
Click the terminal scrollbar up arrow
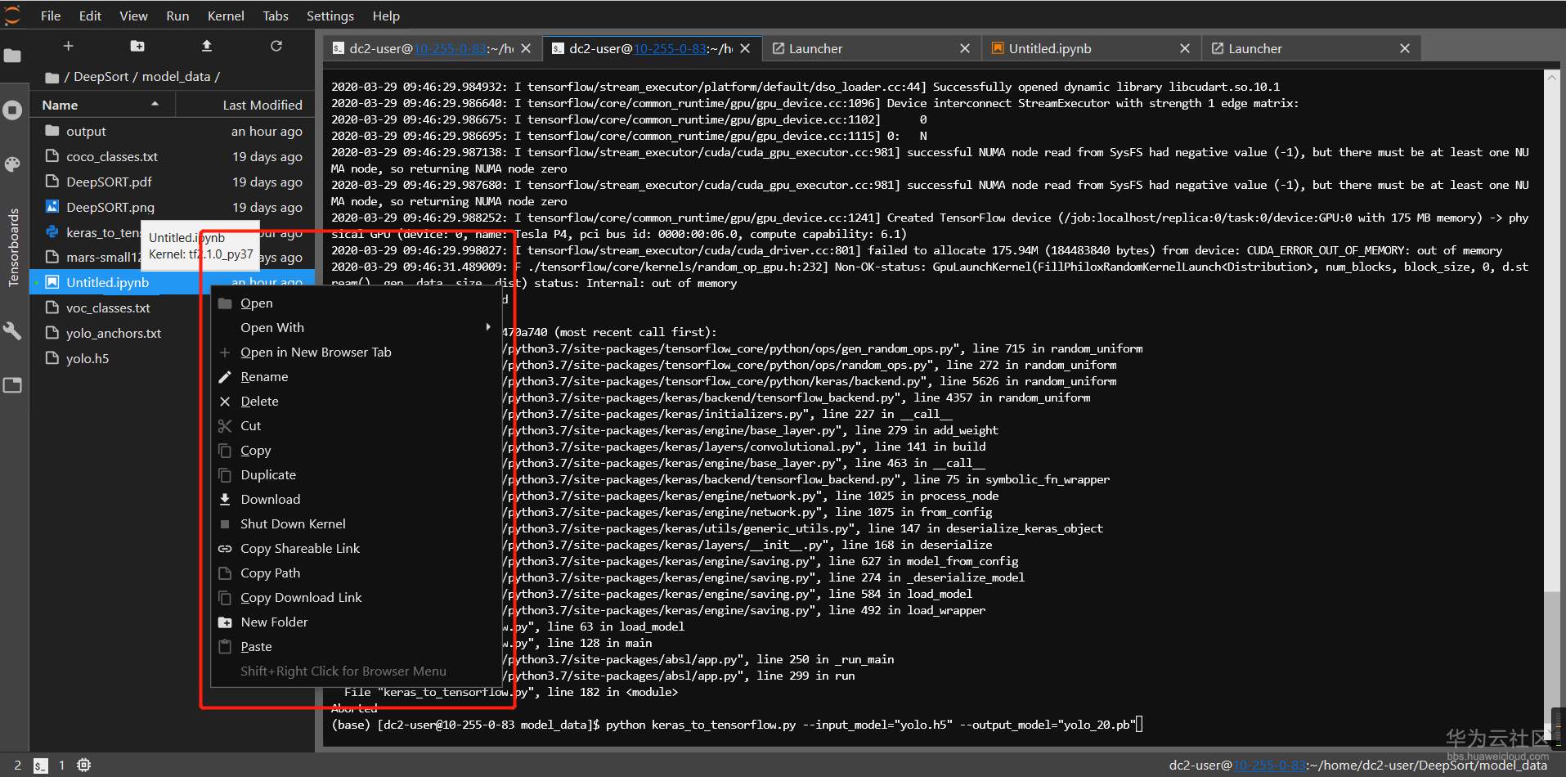tap(1552, 78)
